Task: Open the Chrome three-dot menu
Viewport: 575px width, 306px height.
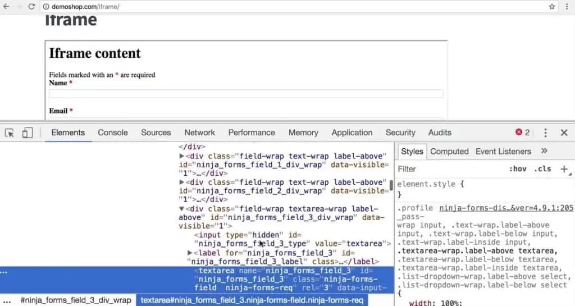Action: pyautogui.click(x=567, y=7)
